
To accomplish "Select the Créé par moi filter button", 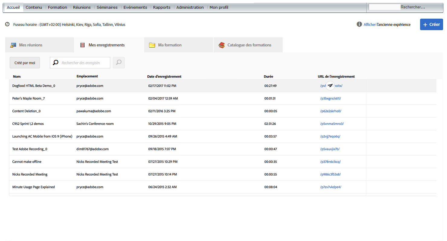I will tap(24, 62).
